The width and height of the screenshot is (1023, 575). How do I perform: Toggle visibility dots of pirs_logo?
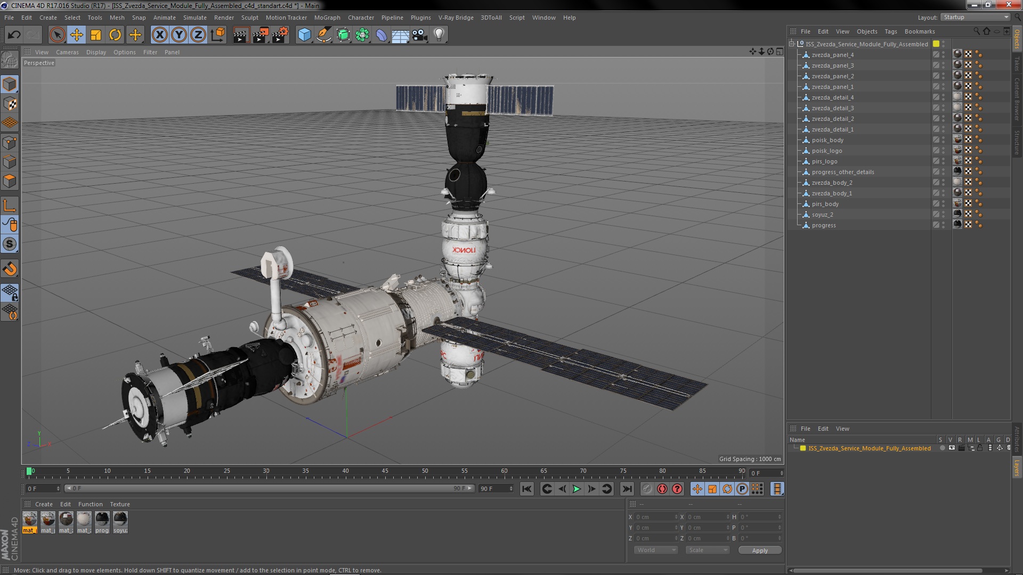pyautogui.click(x=943, y=161)
